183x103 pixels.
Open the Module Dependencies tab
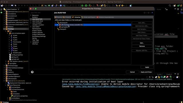105,17
